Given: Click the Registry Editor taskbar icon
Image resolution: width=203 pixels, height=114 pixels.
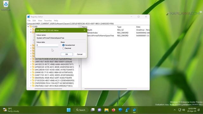Looking at the screenshot, I should pos(134,110).
